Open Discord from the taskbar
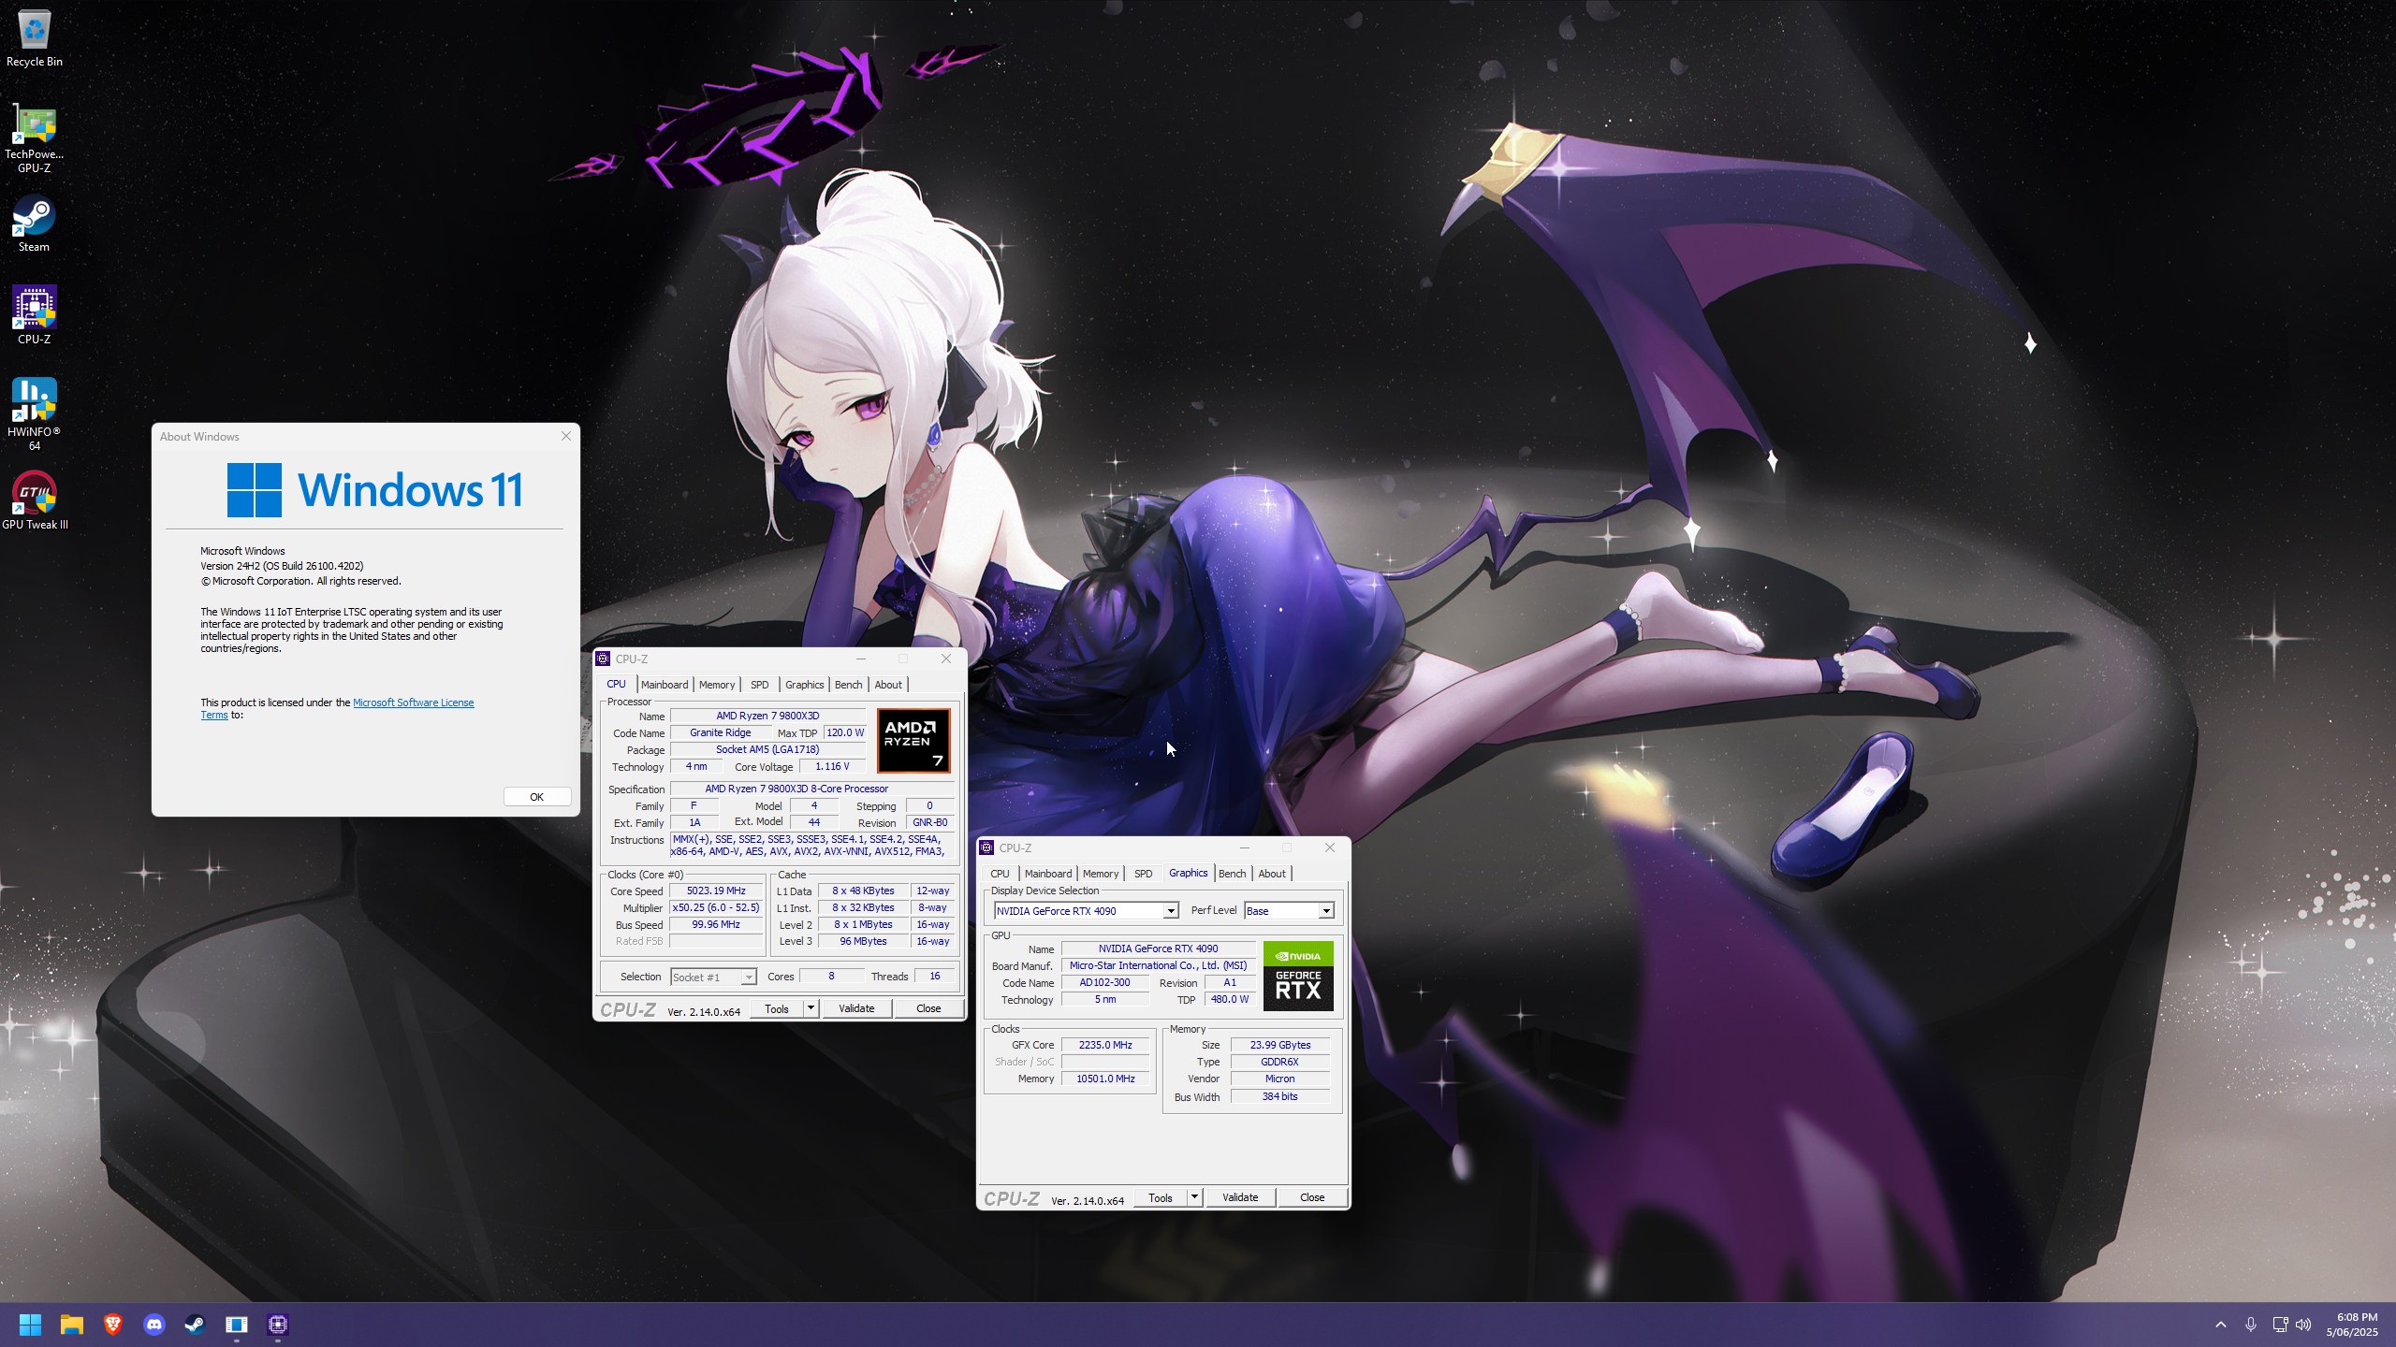Viewport: 2396px width, 1347px height. (154, 1325)
